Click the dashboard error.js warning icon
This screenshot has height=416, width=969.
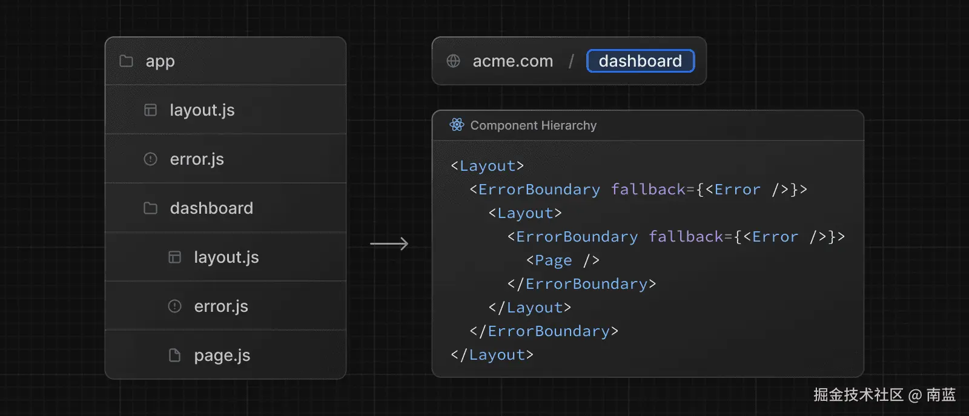coord(174,306)
